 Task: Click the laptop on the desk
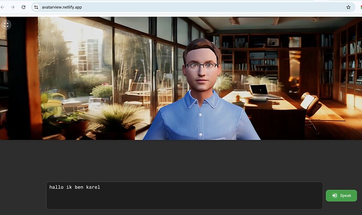259,91
